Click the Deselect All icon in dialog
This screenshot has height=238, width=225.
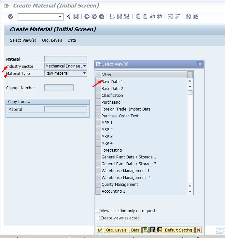(152, 230)
